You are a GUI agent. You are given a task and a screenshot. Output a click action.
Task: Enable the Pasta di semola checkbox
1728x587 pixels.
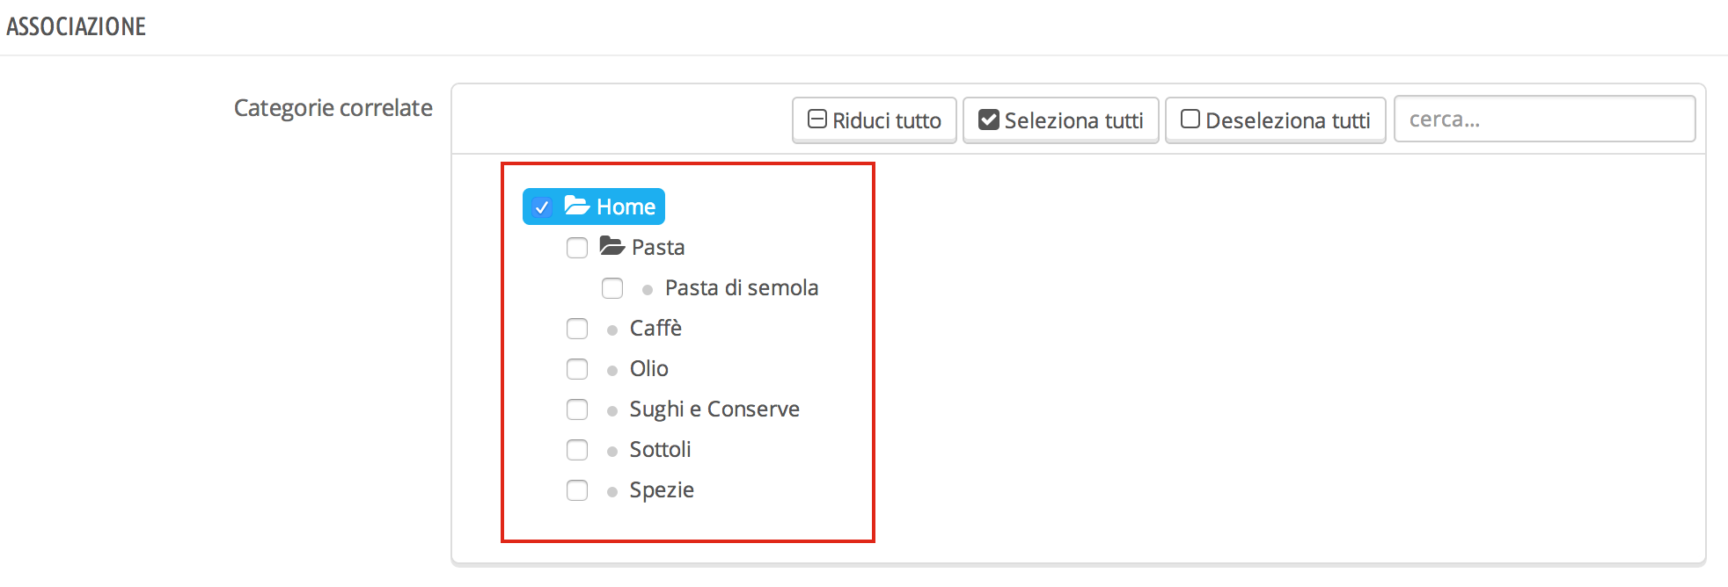coord(612,288)
